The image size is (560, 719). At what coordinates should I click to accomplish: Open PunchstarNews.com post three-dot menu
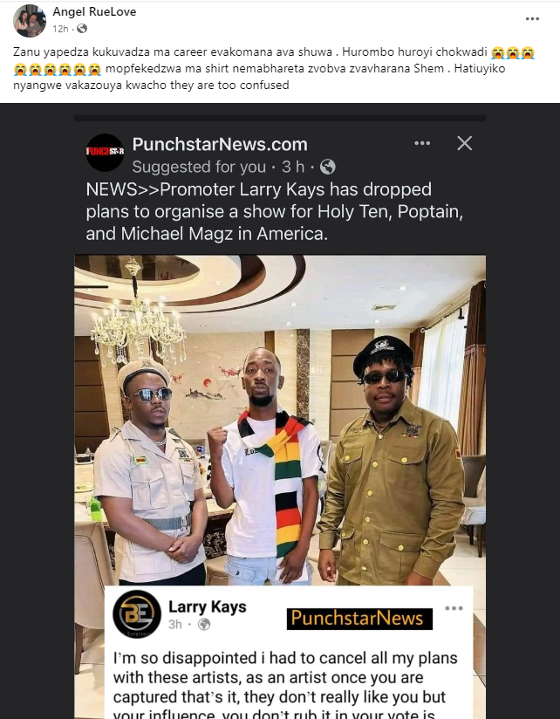[x=422, y=143]
